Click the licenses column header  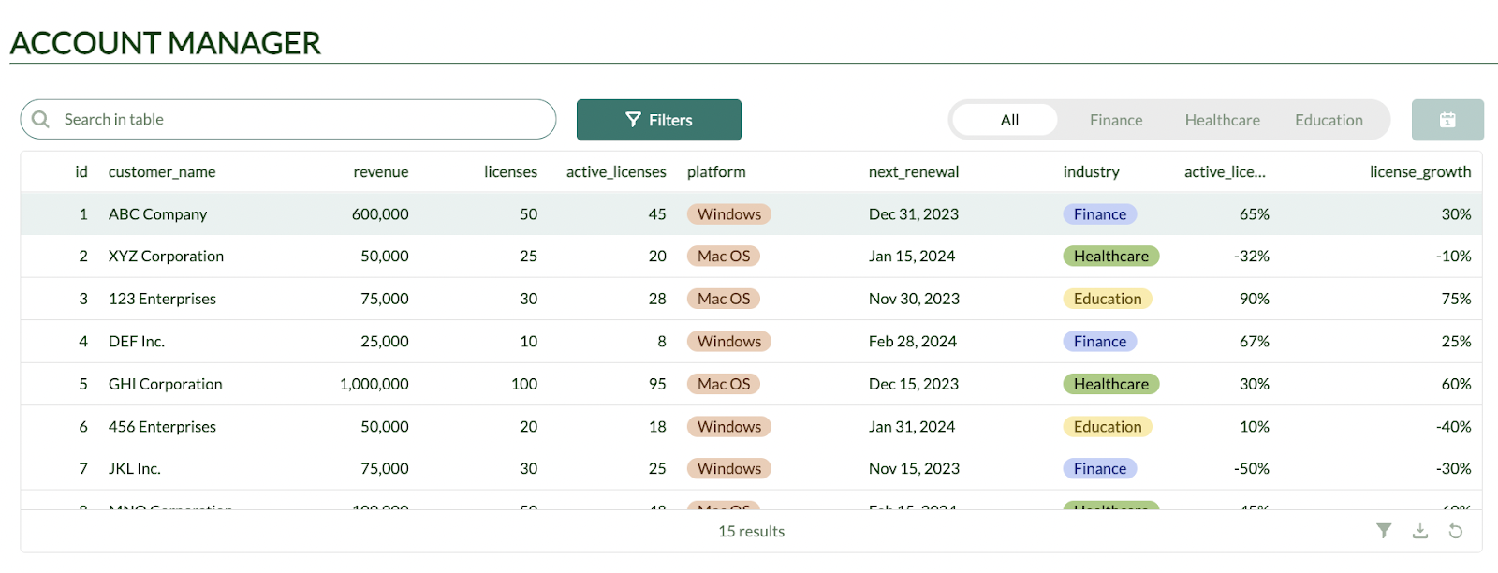(x=510, y=171)
